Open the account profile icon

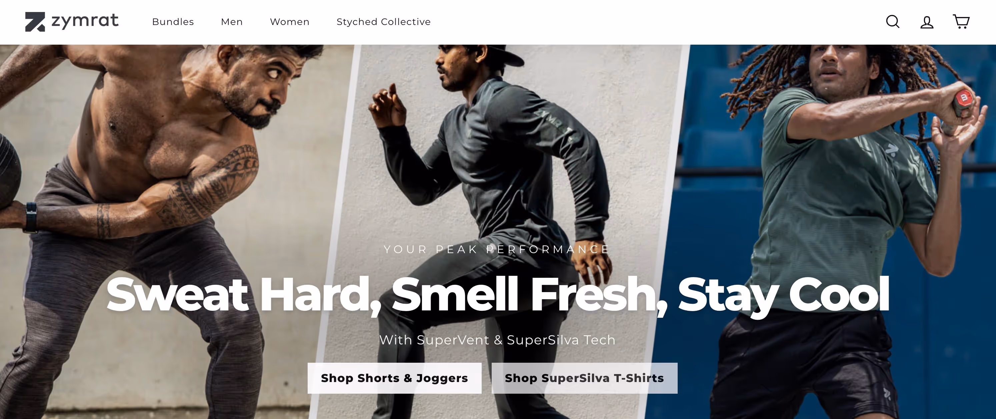927,22
